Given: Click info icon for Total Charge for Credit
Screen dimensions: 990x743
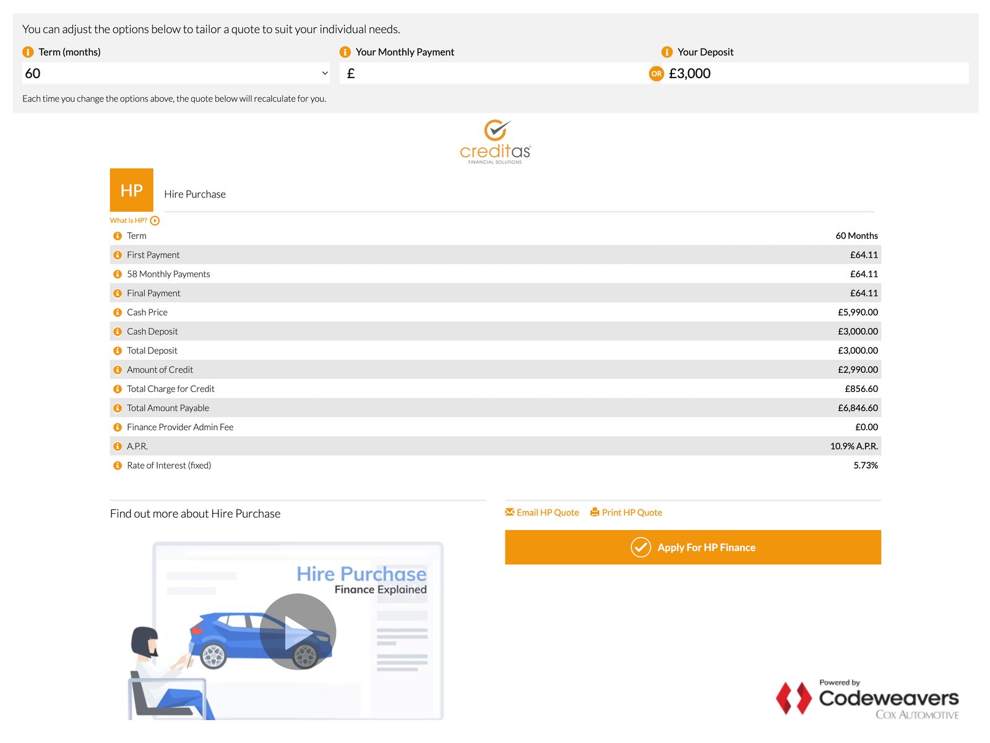Looking at the screenshot, I should tap(118, 389).
